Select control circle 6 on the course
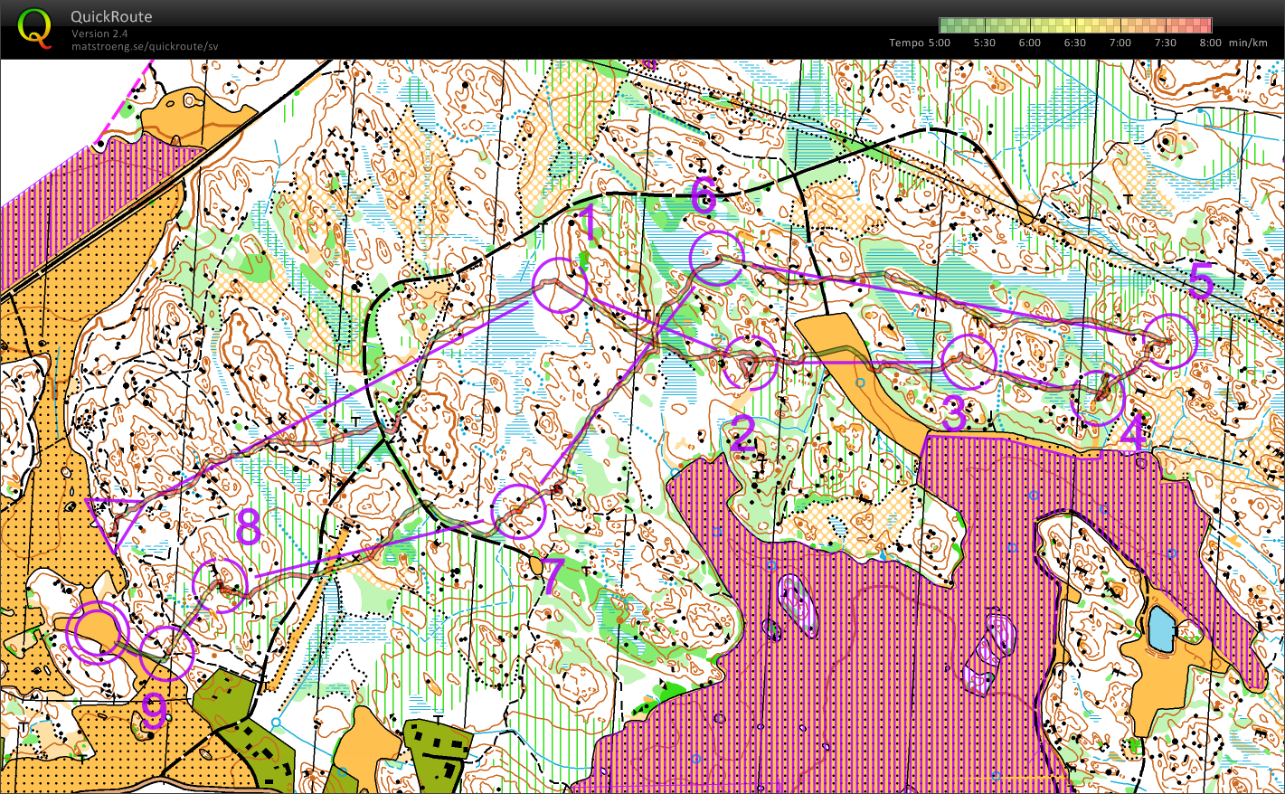Screen dimensions: 1285x794 point(717,258)
